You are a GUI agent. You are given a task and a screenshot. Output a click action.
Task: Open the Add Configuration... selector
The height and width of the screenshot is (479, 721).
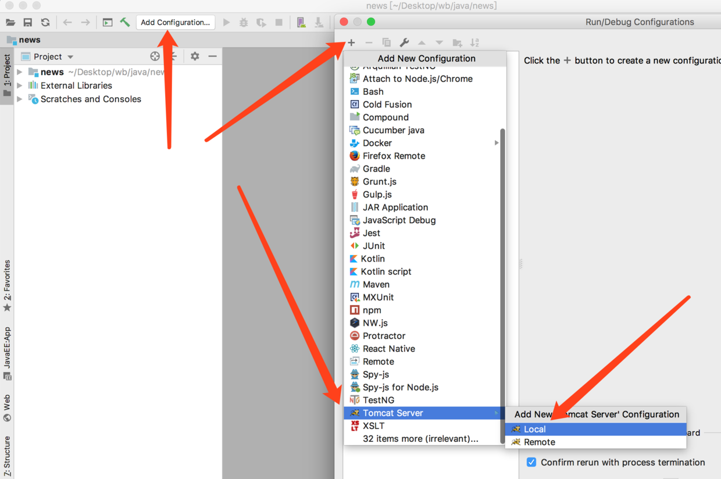[176, 22]
